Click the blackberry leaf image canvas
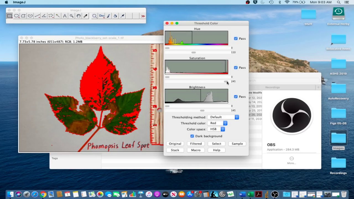This screenshot has width=354, height=199. [91, 98]
